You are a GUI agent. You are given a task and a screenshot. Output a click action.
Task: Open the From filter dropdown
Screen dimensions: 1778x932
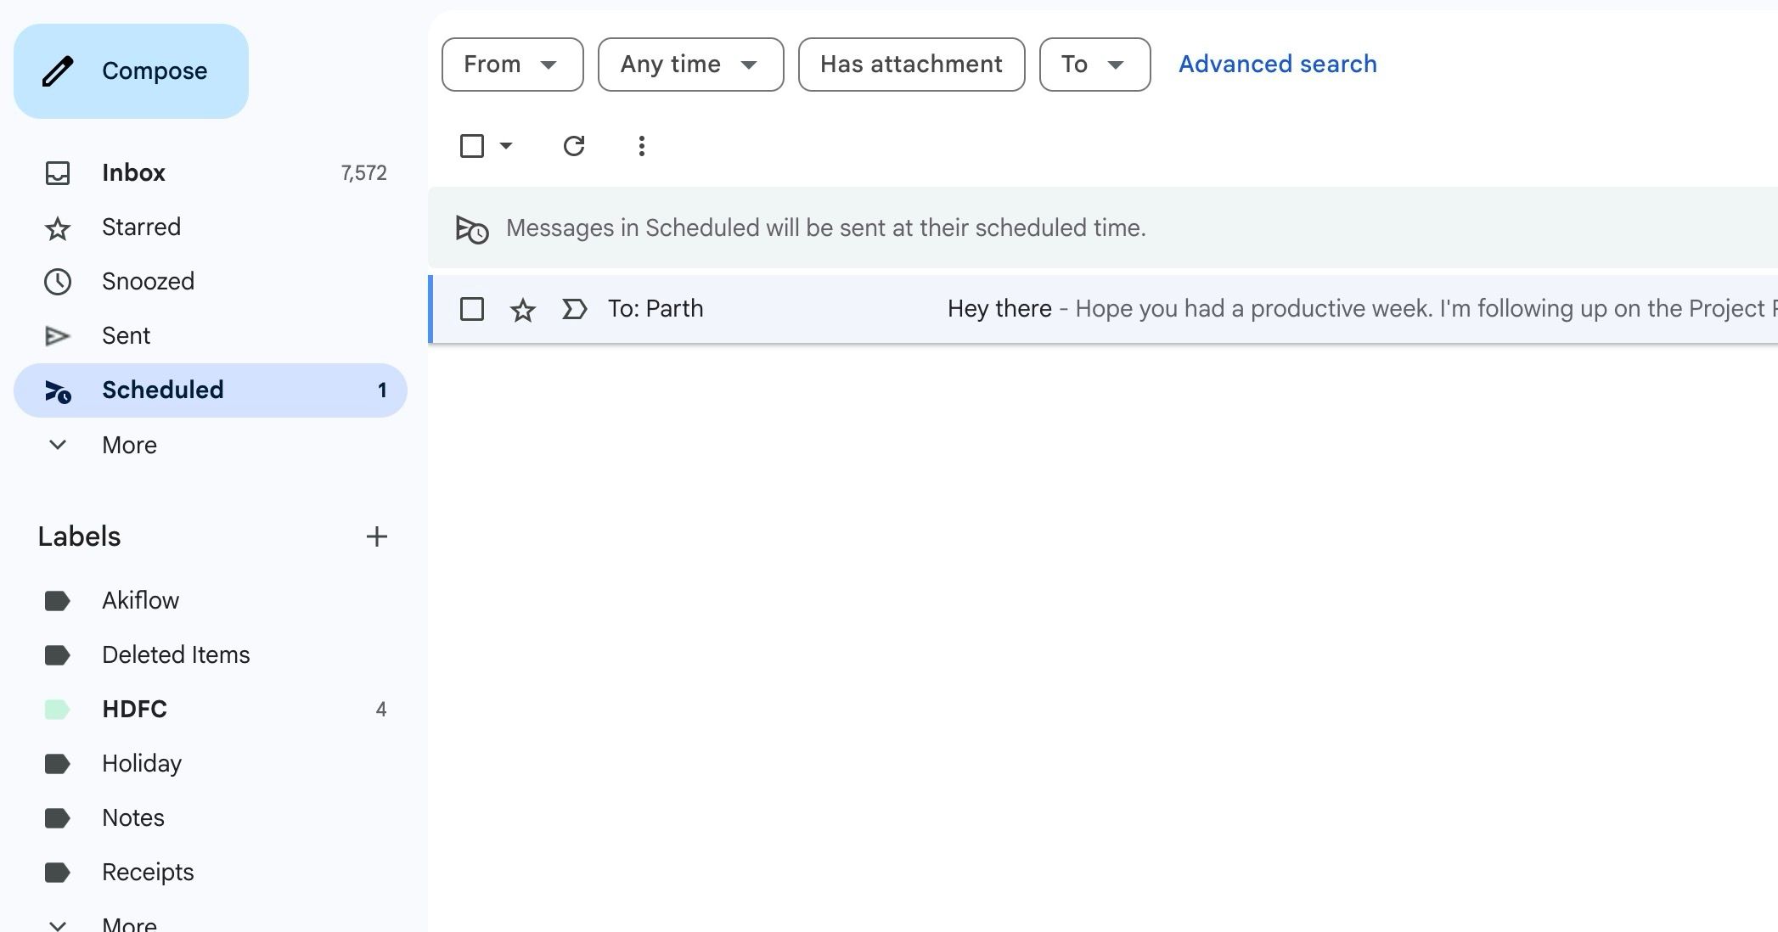(513, 65)
